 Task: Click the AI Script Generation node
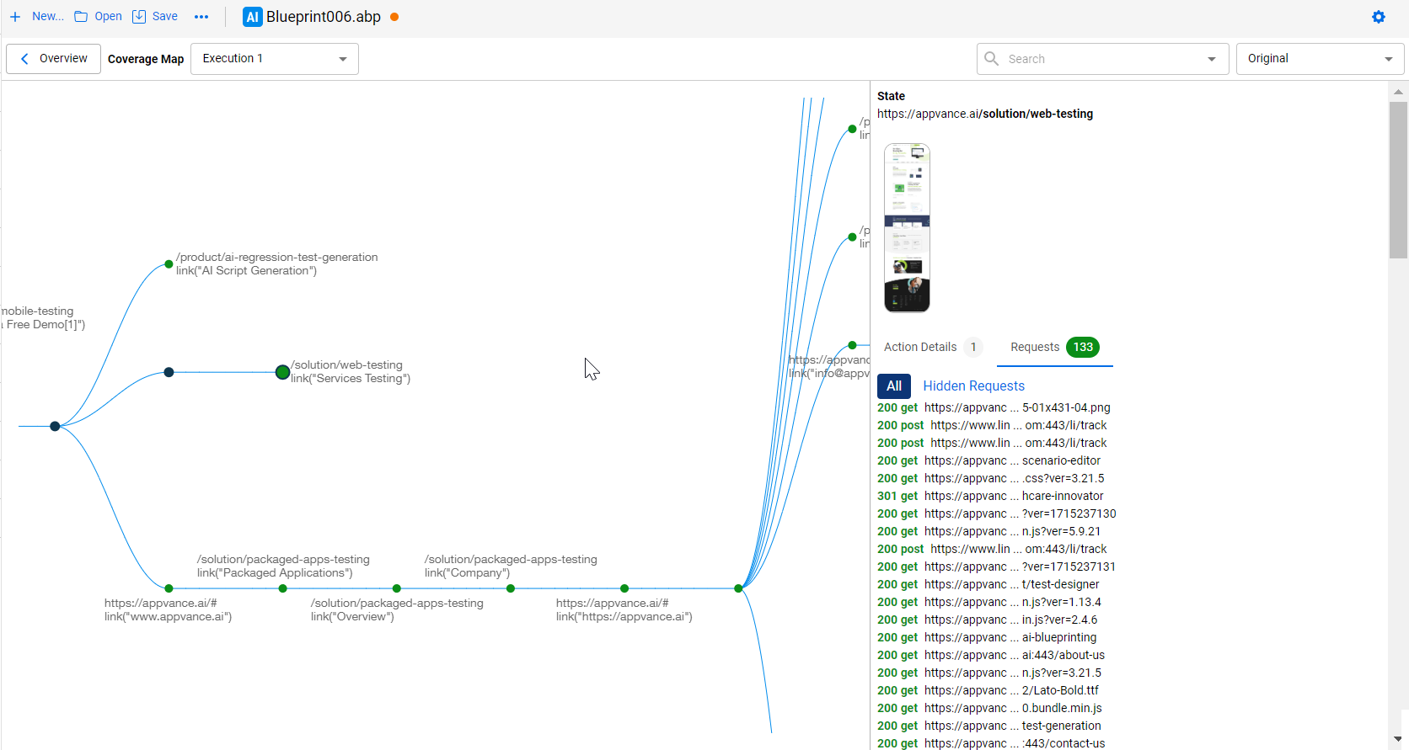pyautogui.click(x=169, y=264)
